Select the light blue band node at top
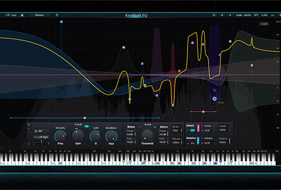This screenshot has height=190, width=281. point(61,22)
